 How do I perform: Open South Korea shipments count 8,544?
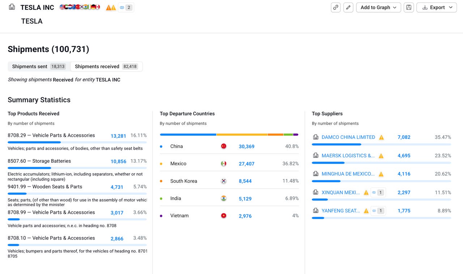point(245,181)
